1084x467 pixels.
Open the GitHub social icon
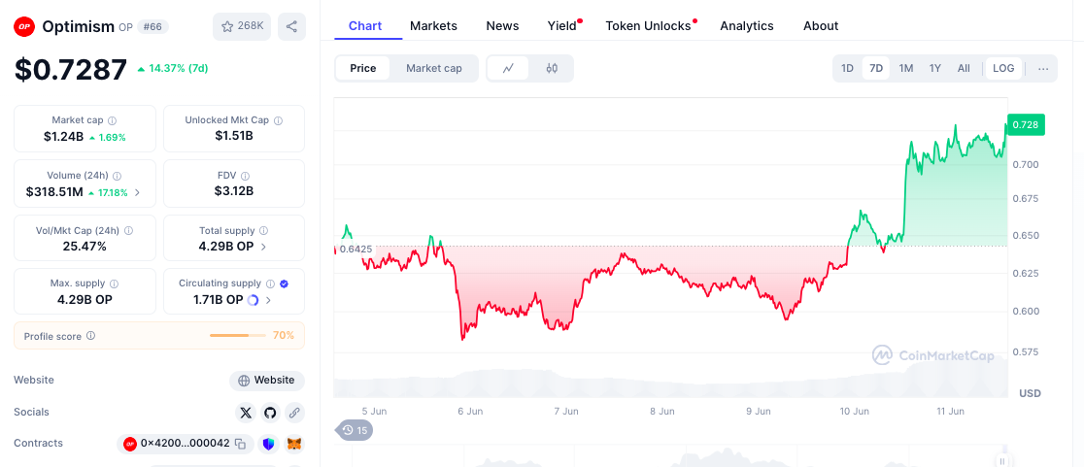(270, 413)
